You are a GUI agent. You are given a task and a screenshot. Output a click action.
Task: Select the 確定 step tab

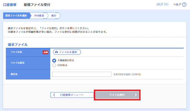[54, 16]
